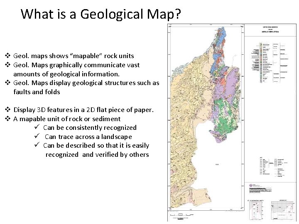This screenshot has width=299, height=224.
Task: Click "A mapable unit of rock or sediment"
Action: click(67, 119)
